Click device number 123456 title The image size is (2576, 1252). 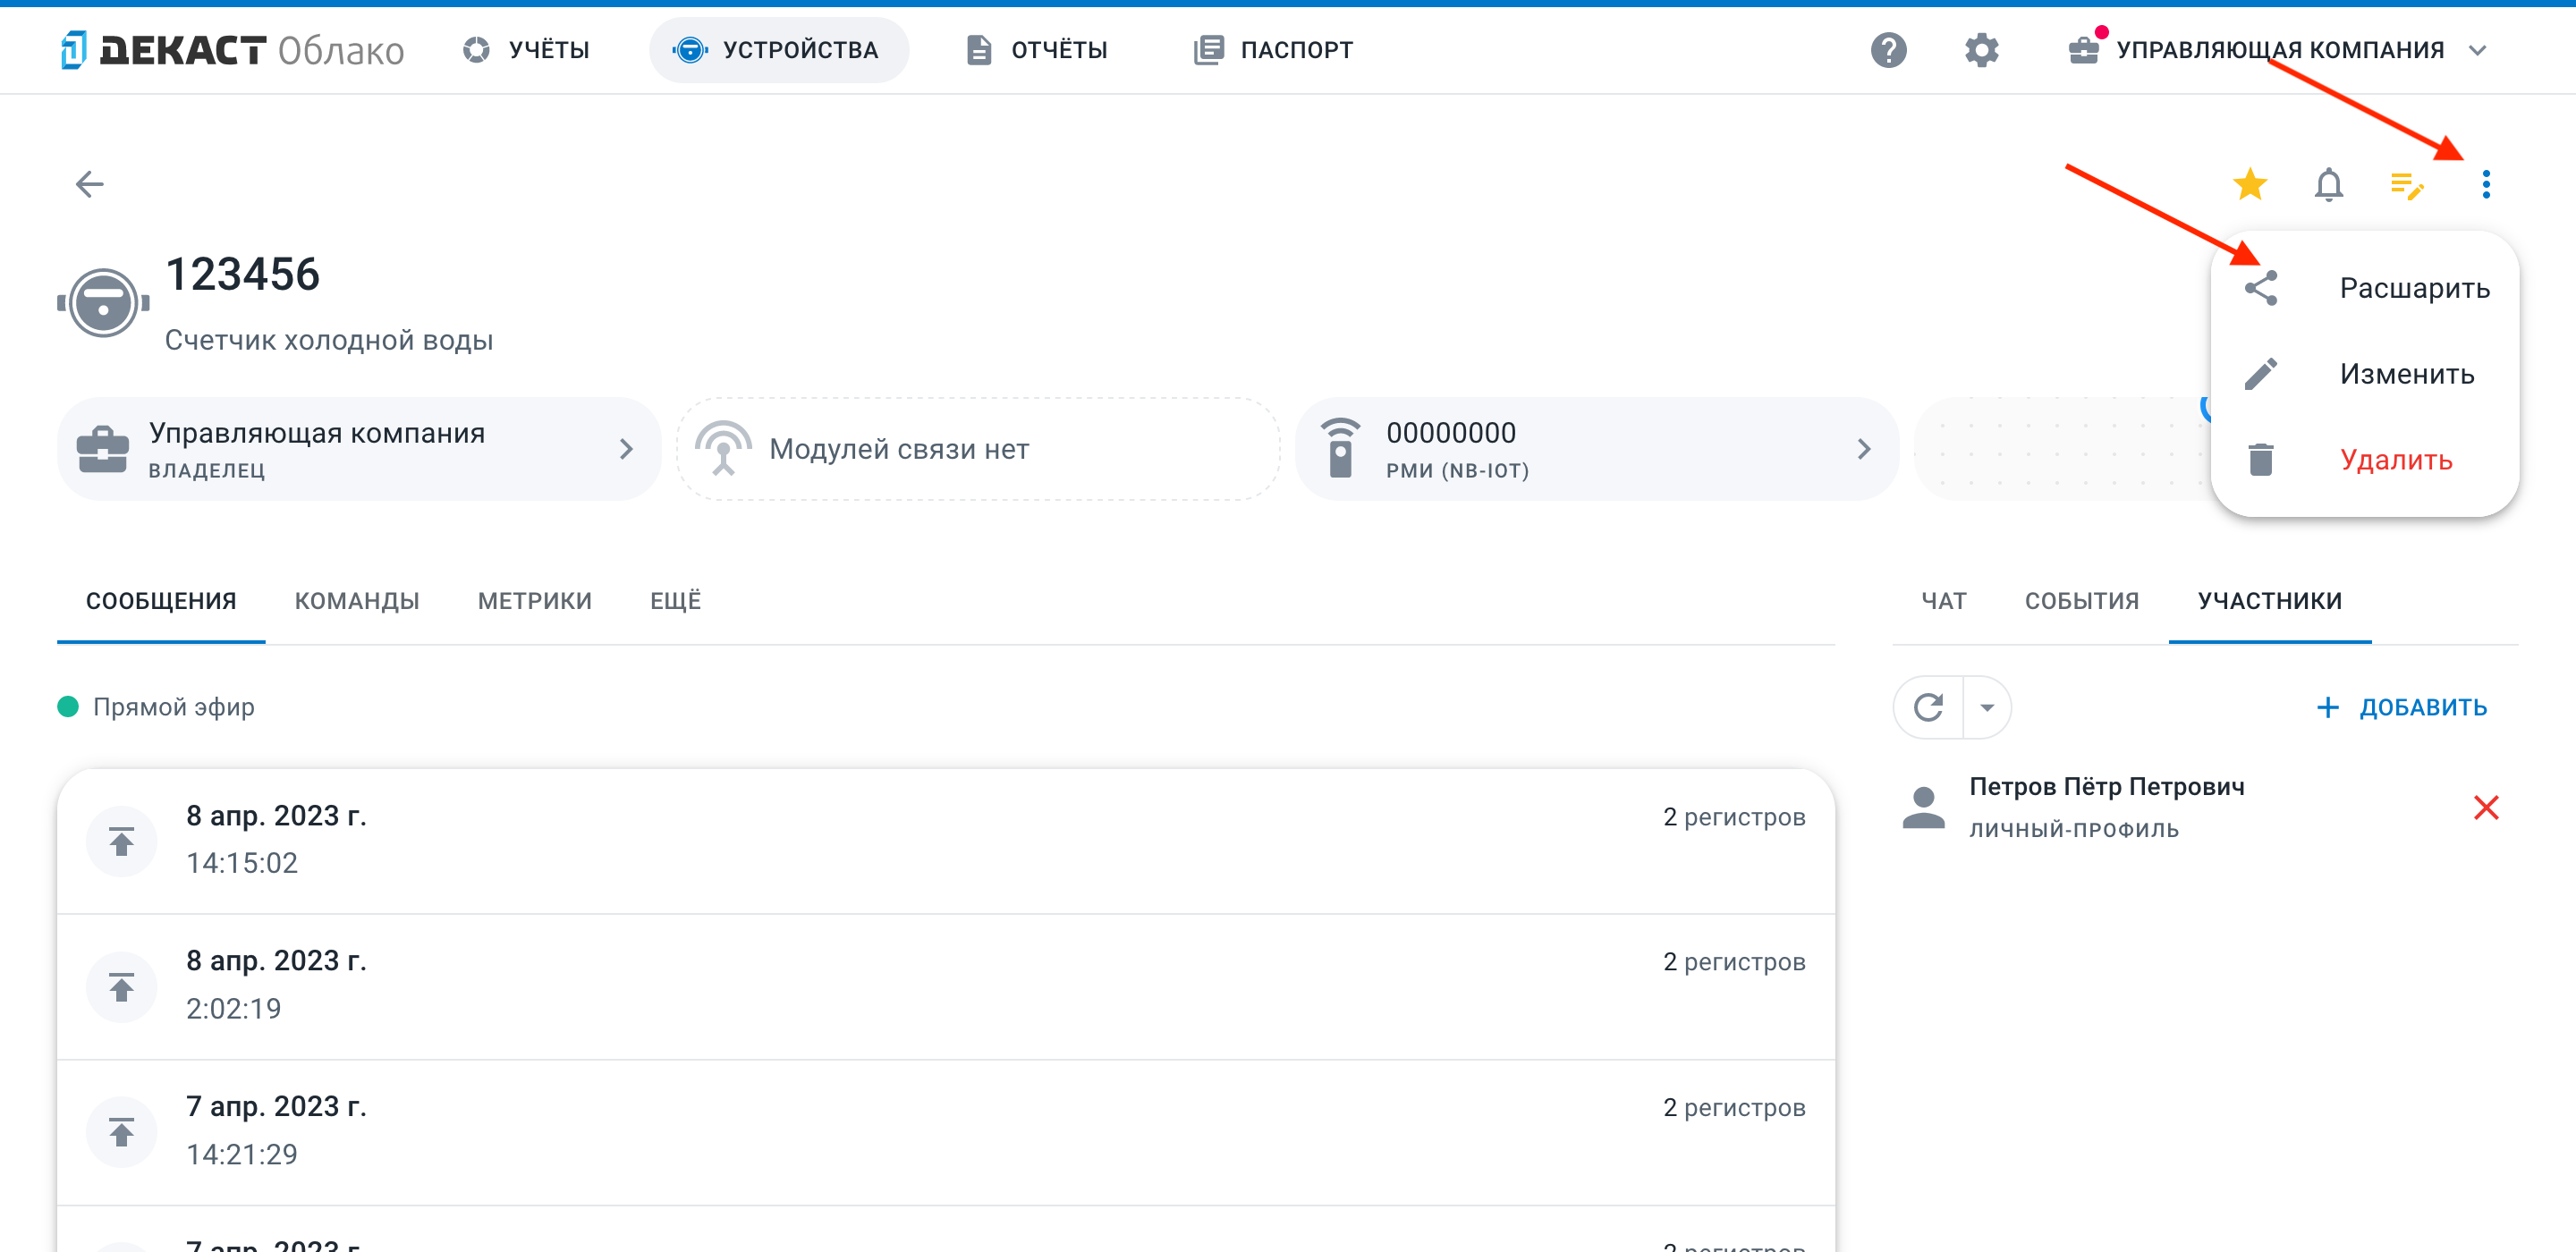[242, 275]
